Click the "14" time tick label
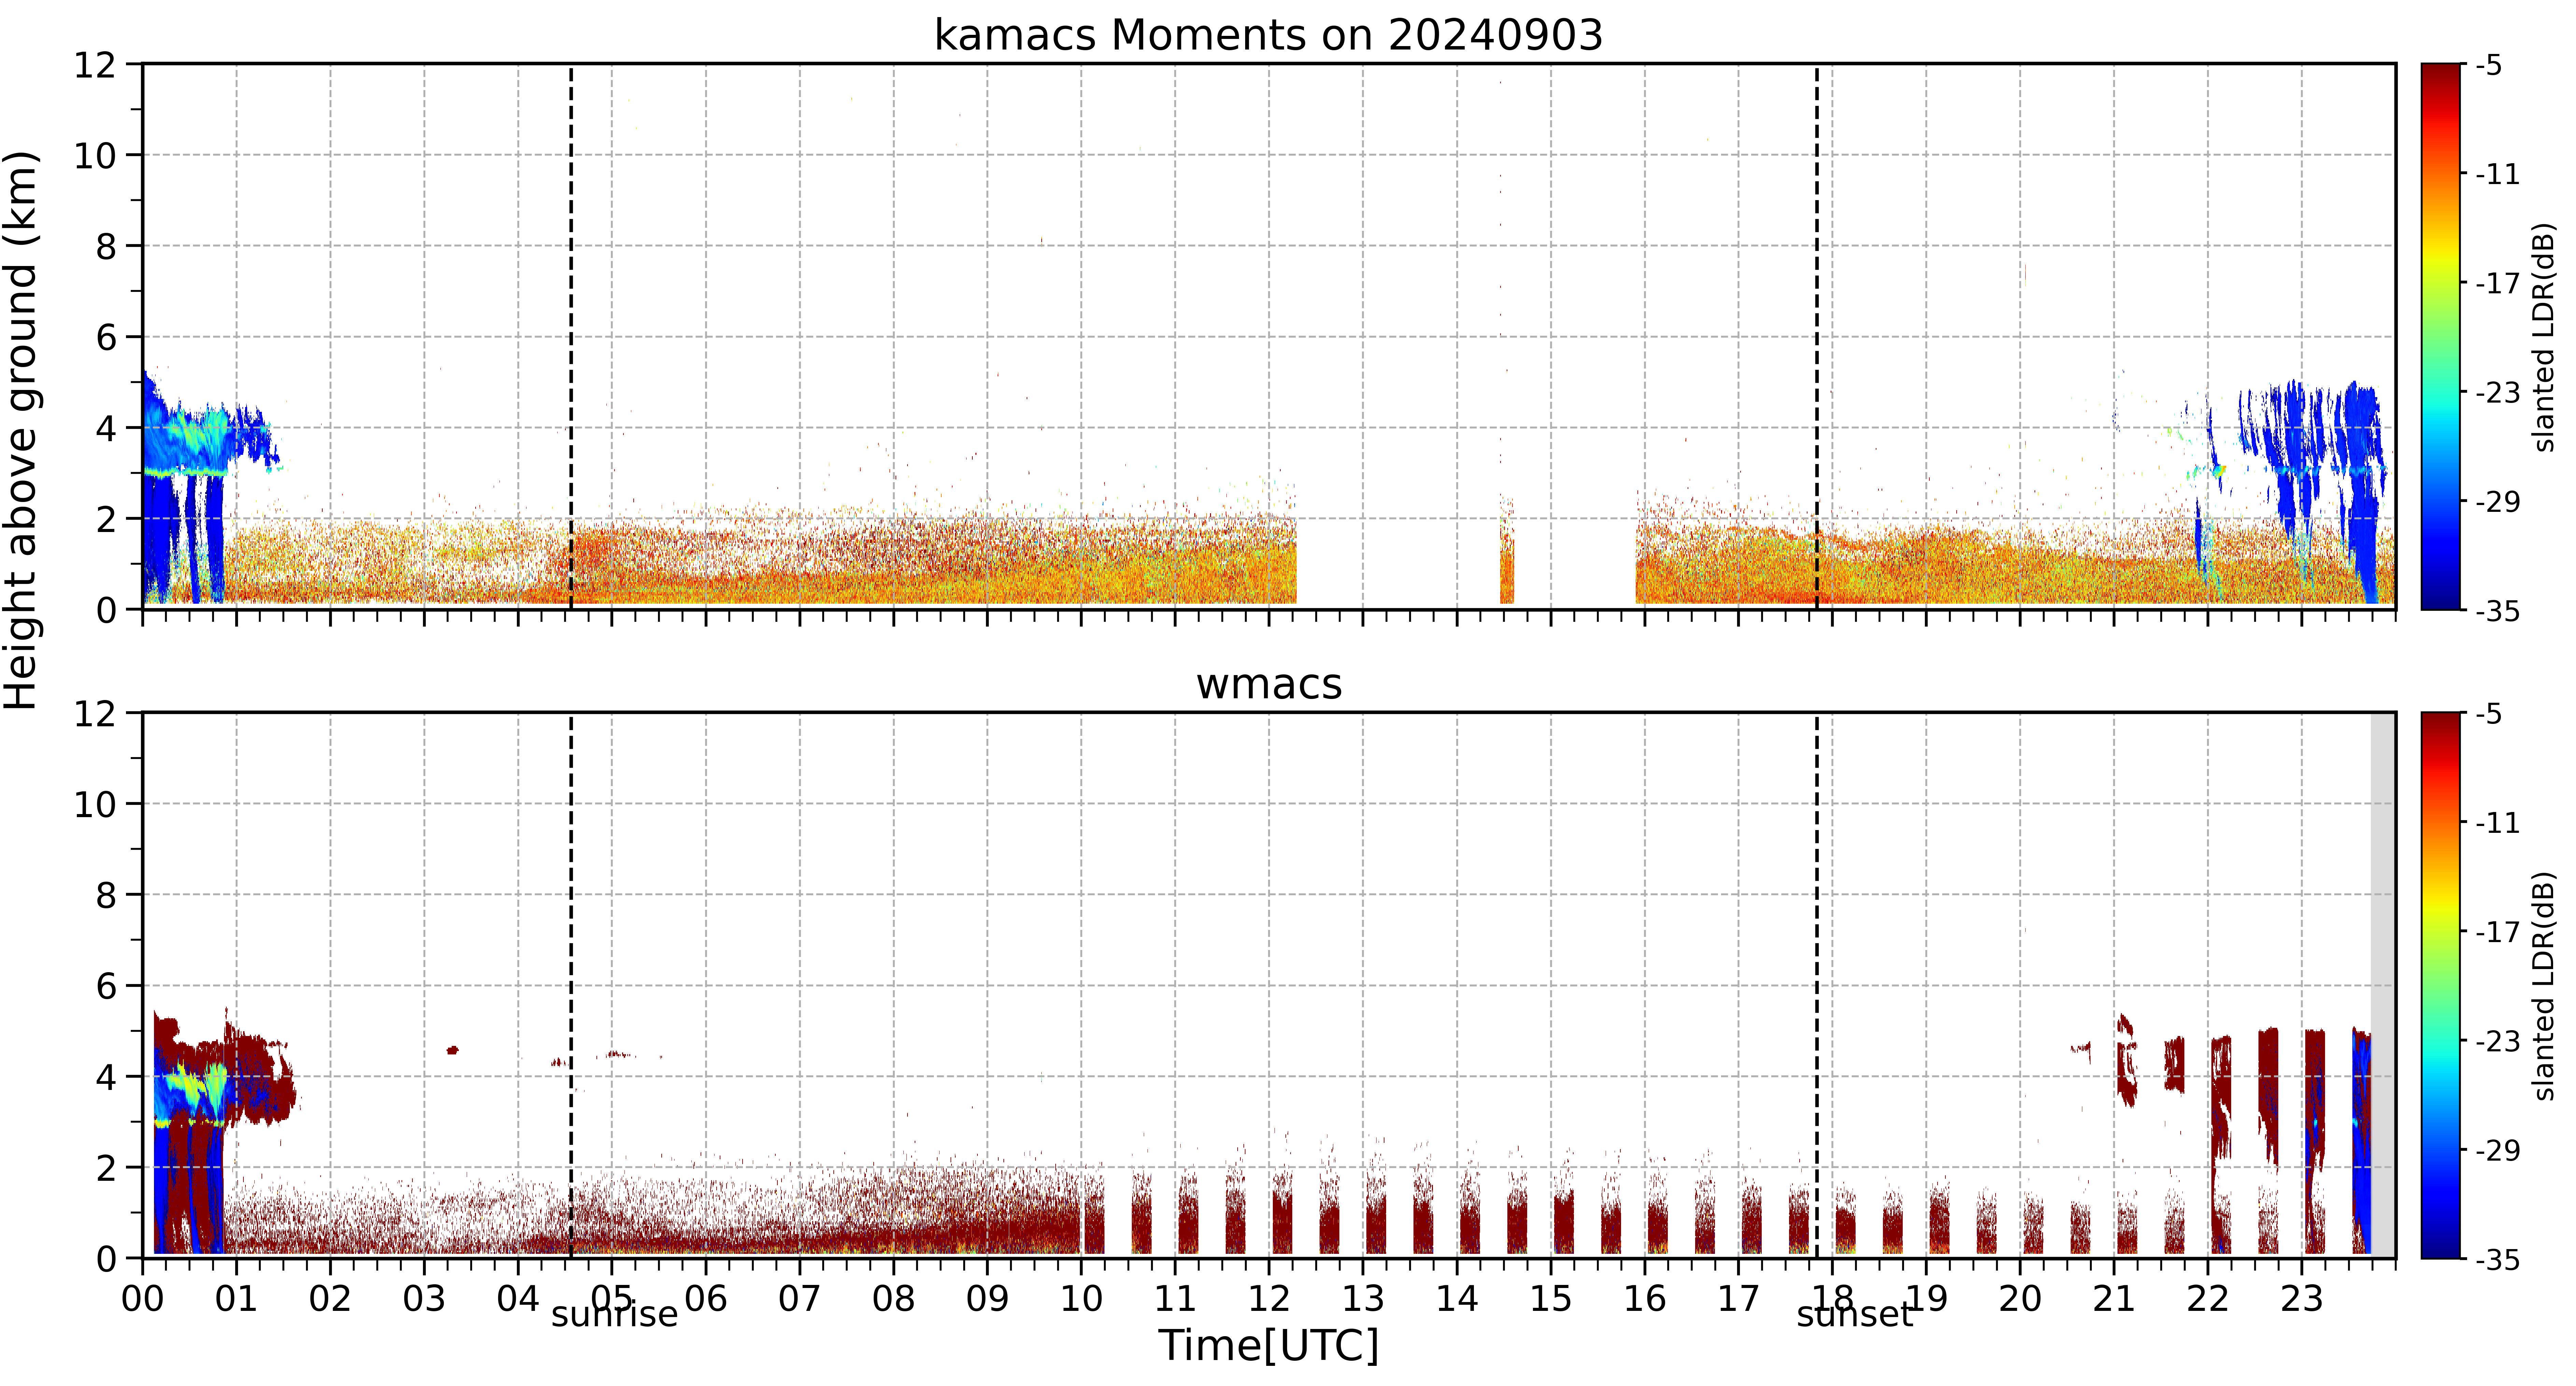The height and width of the screenshot is (1386, 2576). coord(1457,1299)
